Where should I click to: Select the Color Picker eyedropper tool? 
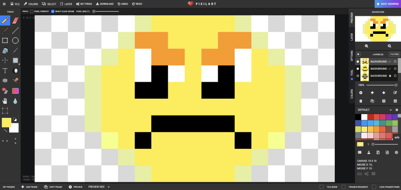pyautogui.click(x=15, y=51)
